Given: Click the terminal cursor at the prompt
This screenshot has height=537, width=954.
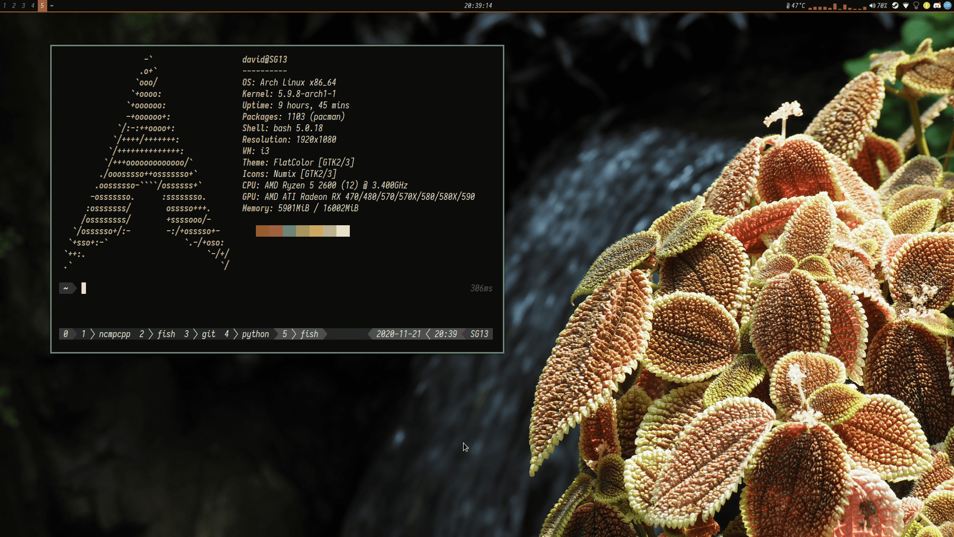Looking at the screenshot, I should (x=83, y=288).
